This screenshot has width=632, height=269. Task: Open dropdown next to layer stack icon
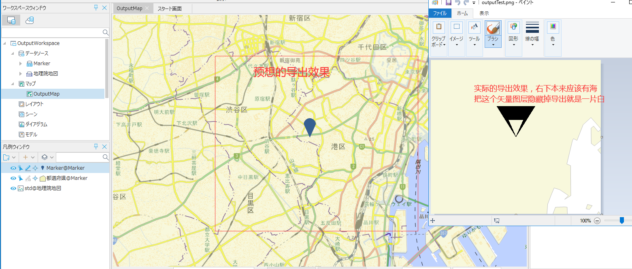[52, 157]
